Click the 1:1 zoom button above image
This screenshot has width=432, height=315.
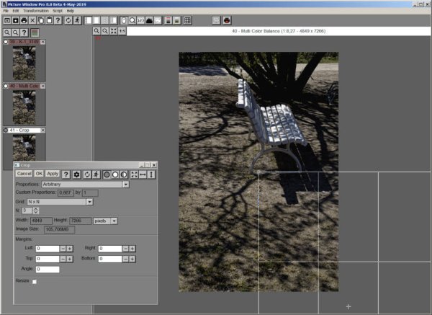tap(122, 31)
